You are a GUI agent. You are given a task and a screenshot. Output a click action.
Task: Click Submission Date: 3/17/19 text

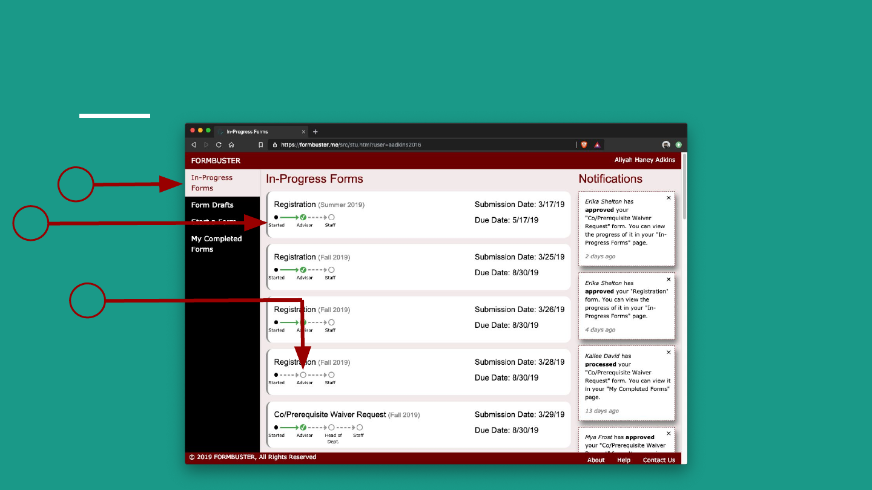[x=520, y=204]
